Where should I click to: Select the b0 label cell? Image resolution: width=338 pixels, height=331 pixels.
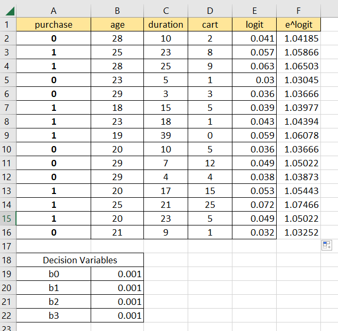(53, 274)
